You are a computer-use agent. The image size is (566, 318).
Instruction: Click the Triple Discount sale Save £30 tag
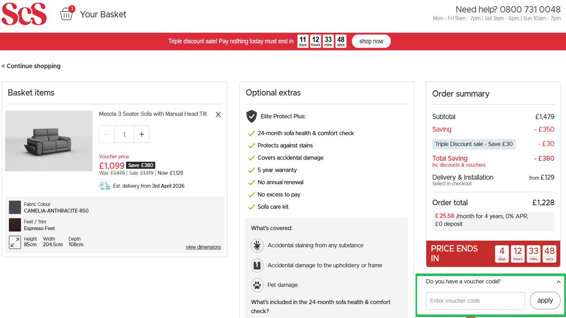coord(474,144)
